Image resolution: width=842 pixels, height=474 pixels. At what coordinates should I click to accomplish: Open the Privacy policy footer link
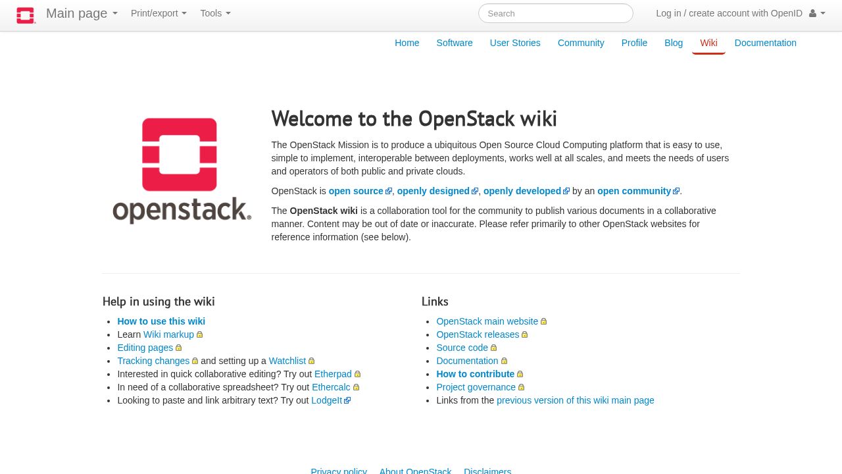pyautogui.click(x=339, y=471)
